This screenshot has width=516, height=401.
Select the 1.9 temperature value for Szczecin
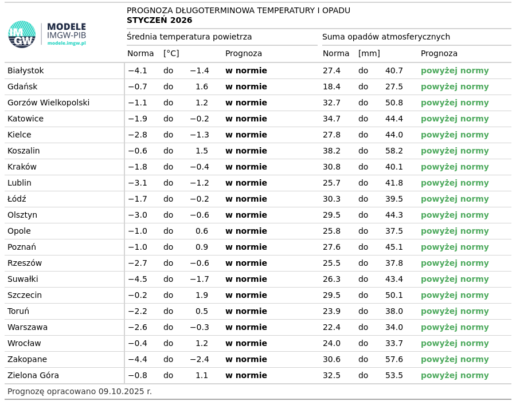[201, 296]
